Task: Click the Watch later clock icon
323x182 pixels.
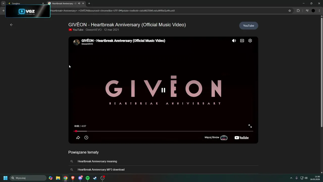Action: (86, 138)
